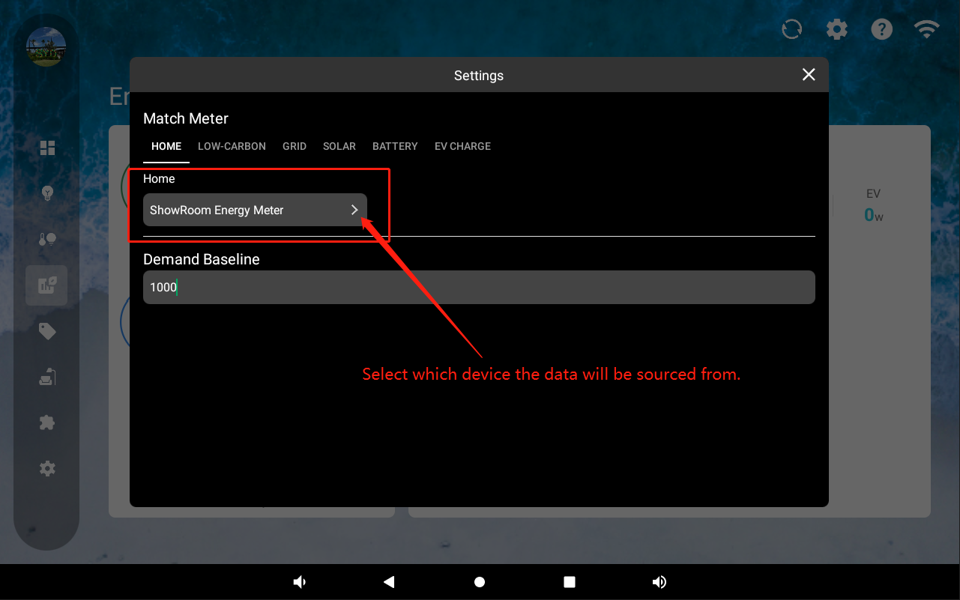This screenshot has height=600, width=960.
Task: Click the refresh sync icon
Action: 791,29
